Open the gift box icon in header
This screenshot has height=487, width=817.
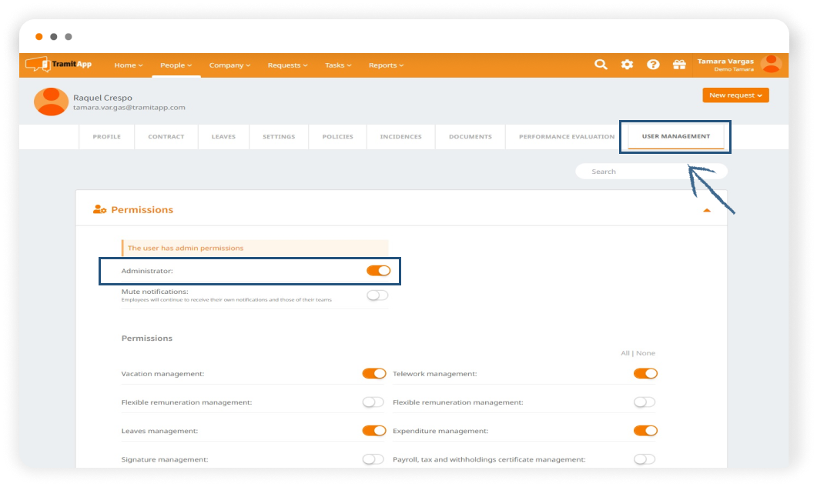pos(678,65)
